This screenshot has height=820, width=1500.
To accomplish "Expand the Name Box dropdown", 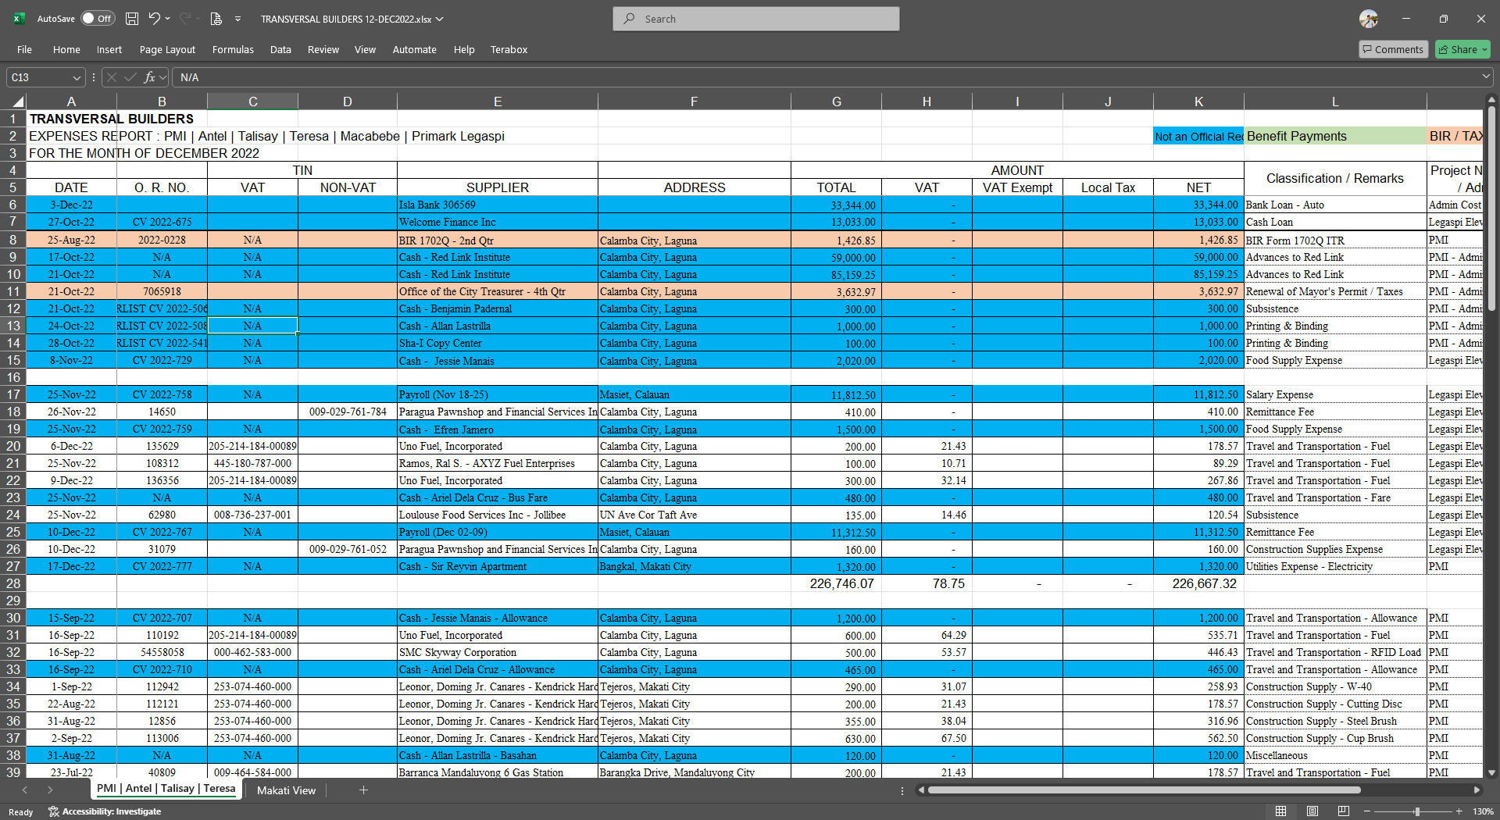I will click(77, 77).
